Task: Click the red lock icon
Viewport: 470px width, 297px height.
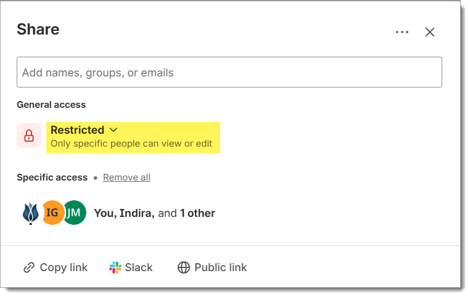Action: 29,136
